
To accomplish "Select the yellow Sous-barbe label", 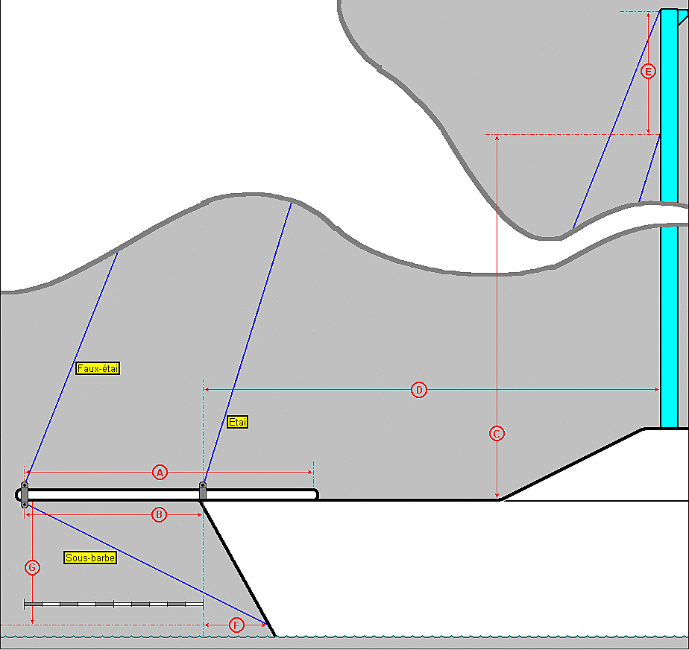I will pyautogui.click(x=90, y=558).
